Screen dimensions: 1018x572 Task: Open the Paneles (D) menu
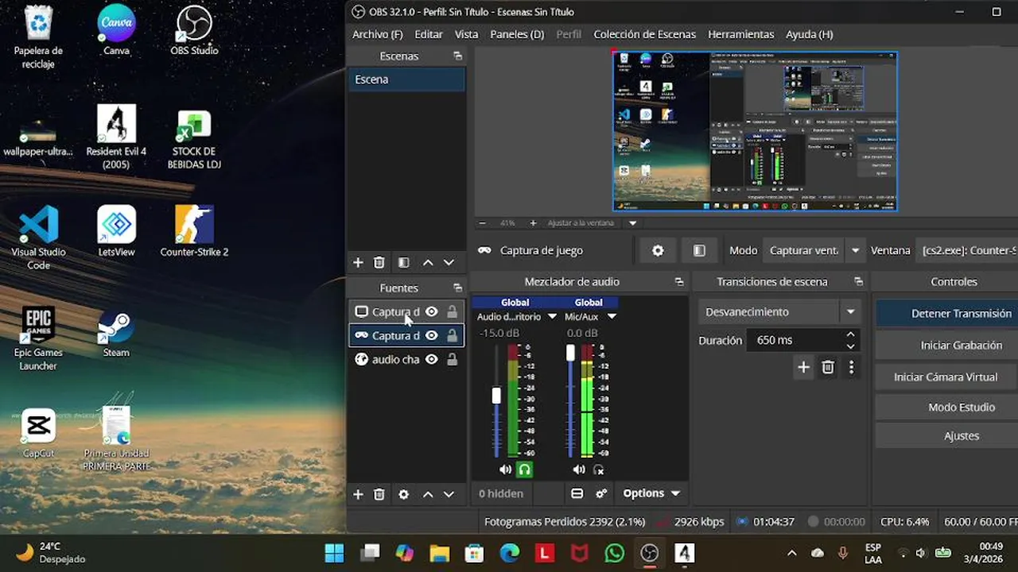point(517,34)
